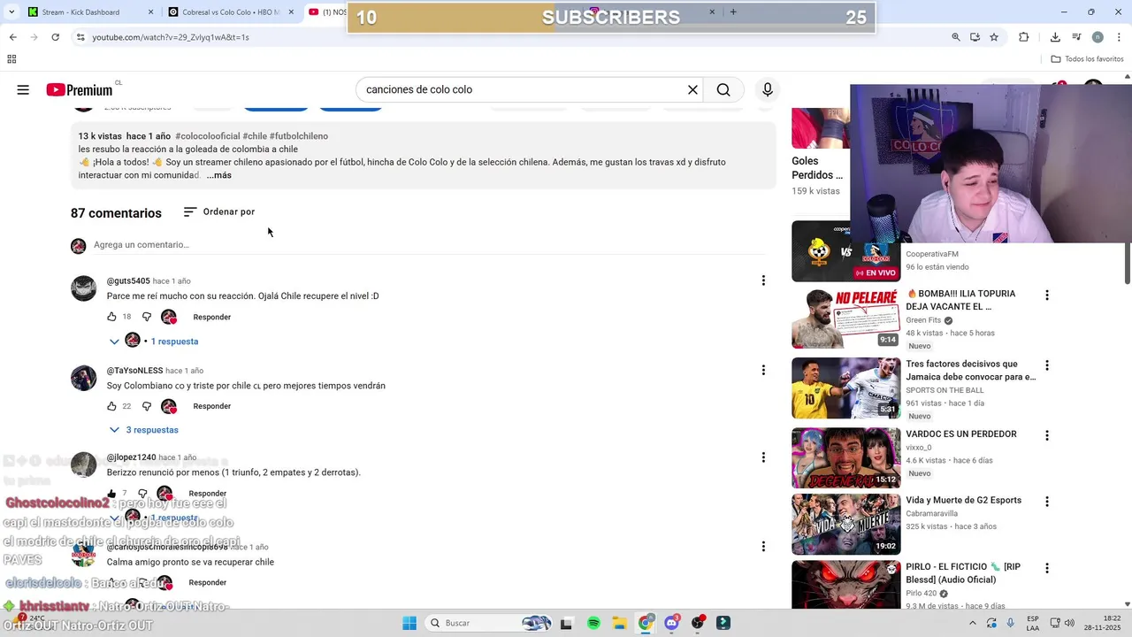The width and height of the screenshot is (1132, 637).
Task: Click the taskbar 'Buscar' search box
Action: pos(490,623)
